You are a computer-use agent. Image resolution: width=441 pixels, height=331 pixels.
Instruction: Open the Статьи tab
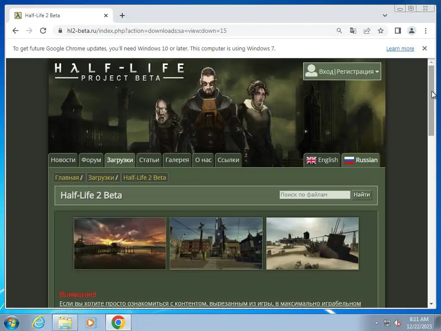click(x=149, y=160)
